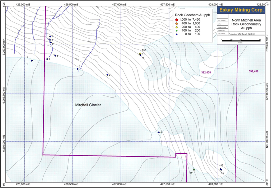Viewport: 272px width, 188px height.
Task: Click the top 427,000 mE easting label
Action: point(120,4)
